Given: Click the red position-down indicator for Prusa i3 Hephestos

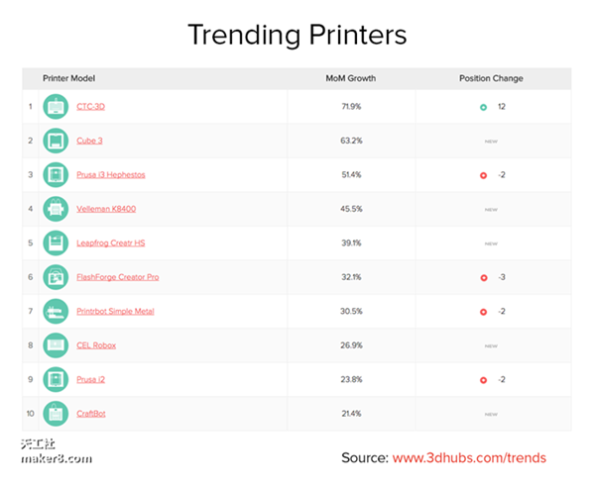Looking at the screenshot, I should pos(483,175).
